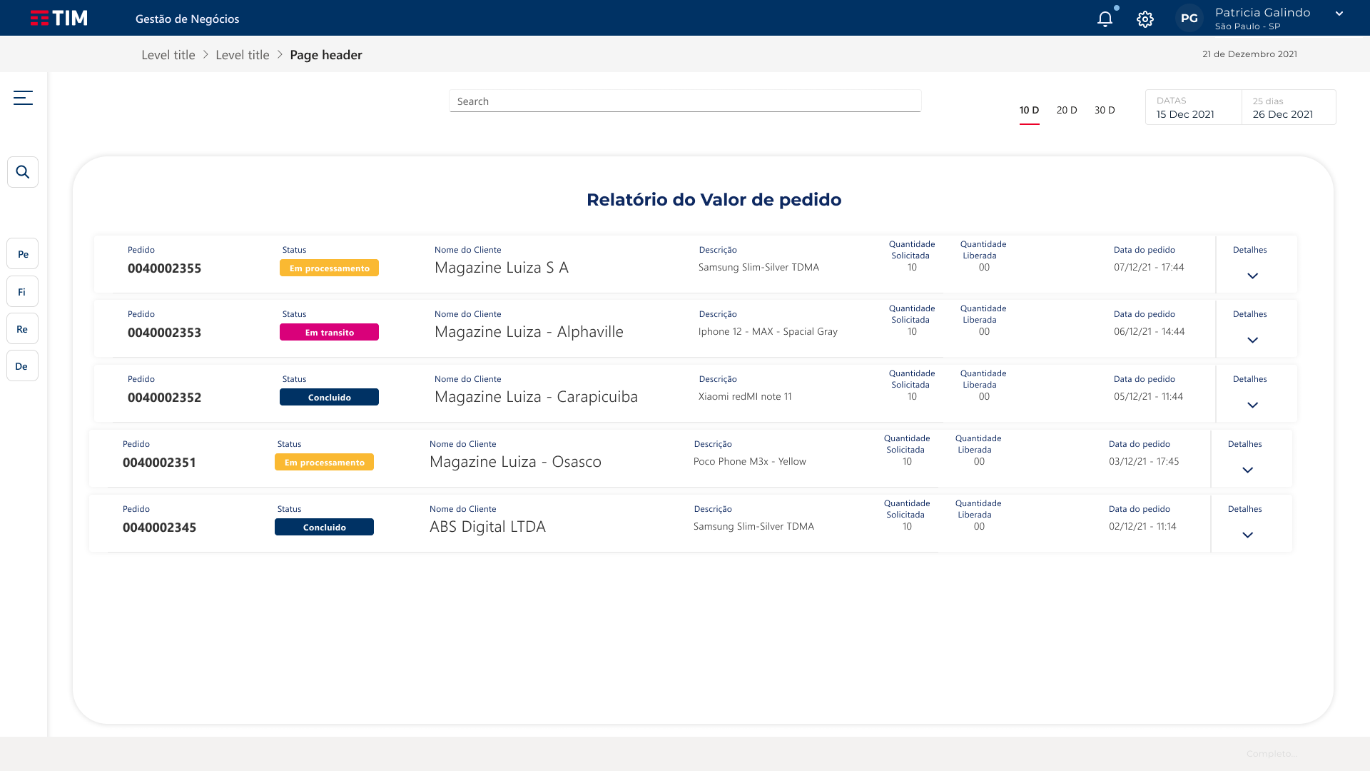Open the notifications bell
Viewport: 1370px width, 771px height.
(x=1105, y=19)
